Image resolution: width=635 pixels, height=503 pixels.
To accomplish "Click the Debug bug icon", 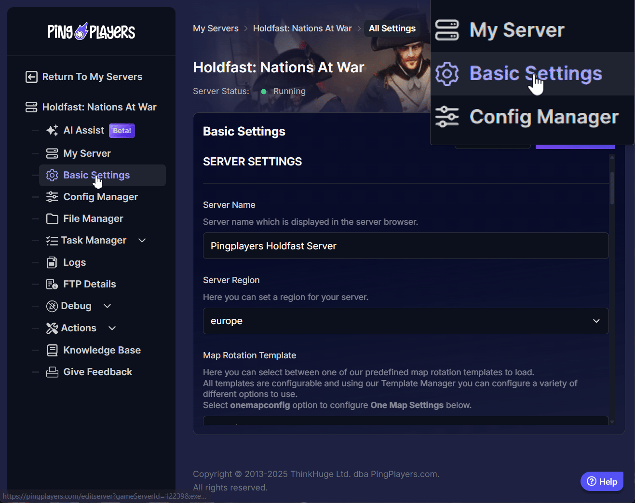I will click(52, 306).
